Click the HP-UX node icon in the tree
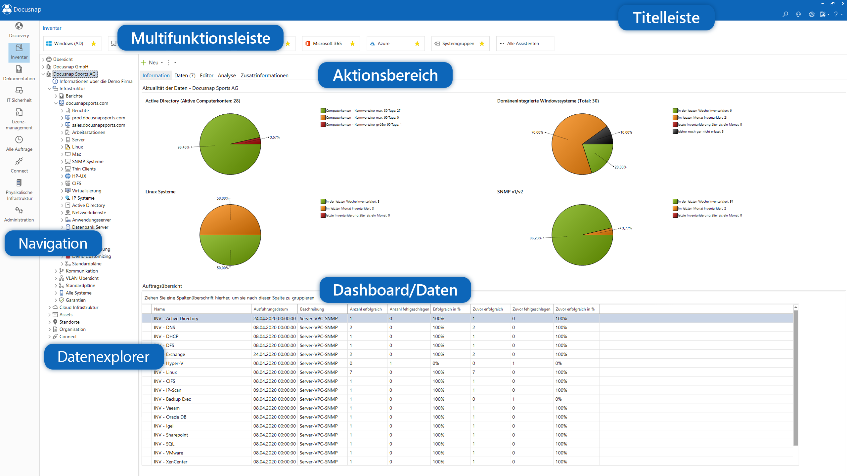The width and height of the screenshot is (847, 476). [x=68, y=176]
